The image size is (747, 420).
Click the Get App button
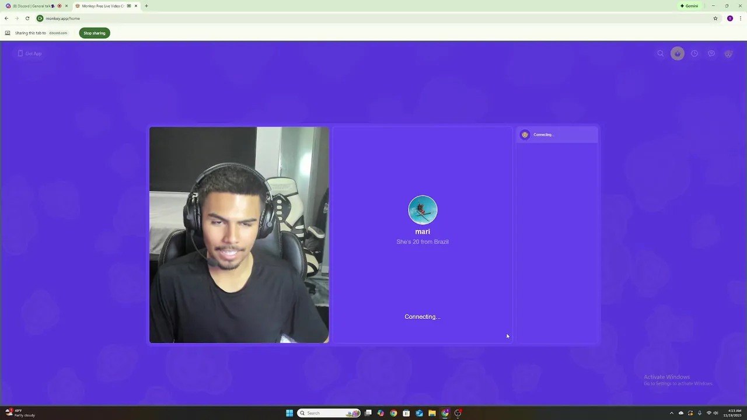click(x=29, y=54)
